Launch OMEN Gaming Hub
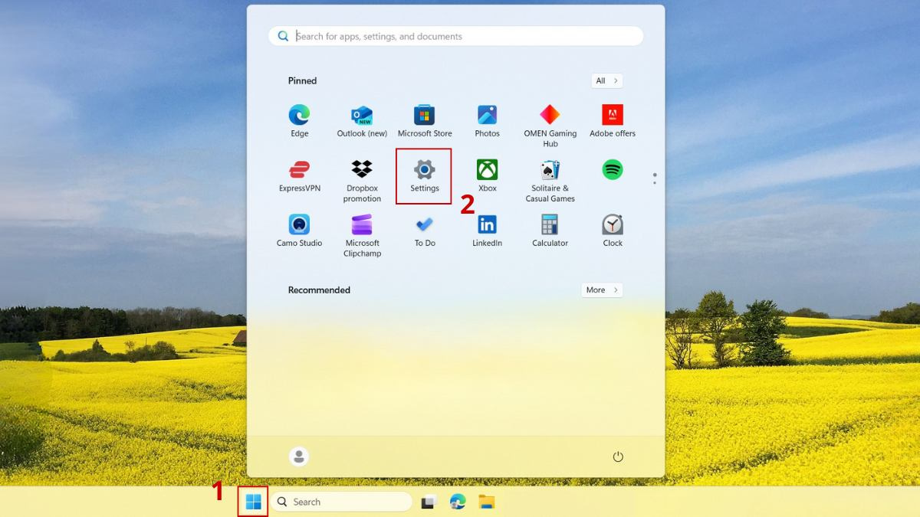The width and height of the screenshot is (920, 517). point(550,126)
